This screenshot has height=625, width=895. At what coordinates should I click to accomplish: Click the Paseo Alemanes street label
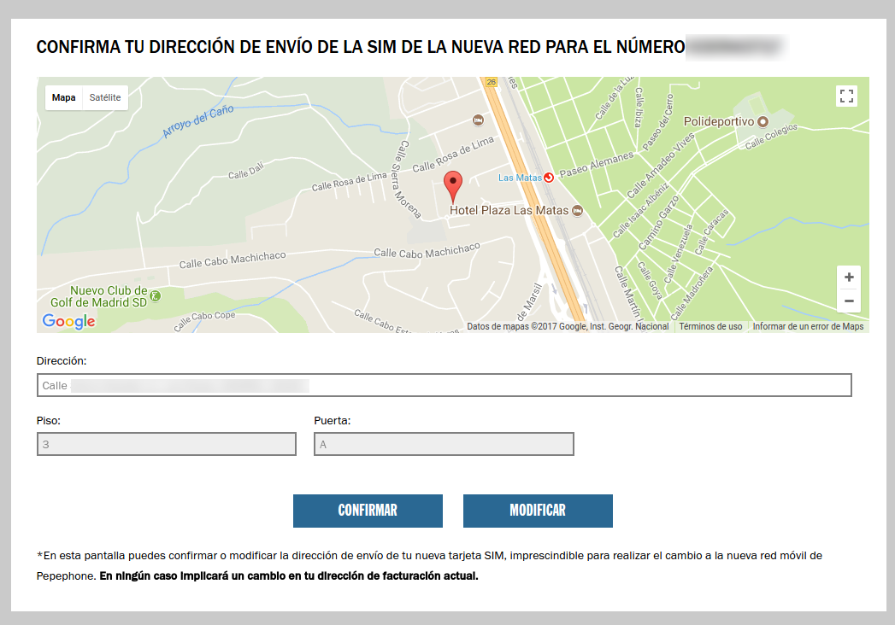tap(597, 164)
